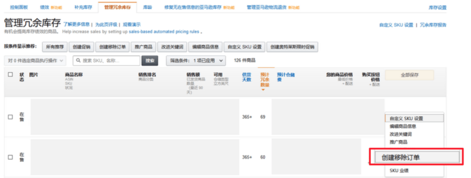Check the row with 69 surplus units

click(x=10, y=117)
